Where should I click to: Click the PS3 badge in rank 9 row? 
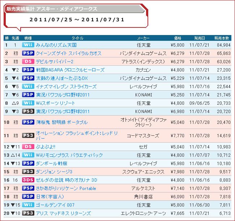pos(28,111)
